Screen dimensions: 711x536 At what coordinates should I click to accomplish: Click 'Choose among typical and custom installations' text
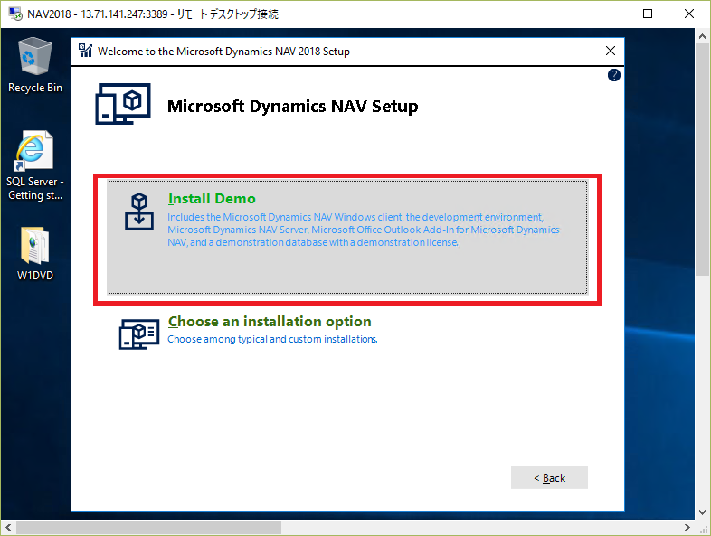tap(272, 339)
